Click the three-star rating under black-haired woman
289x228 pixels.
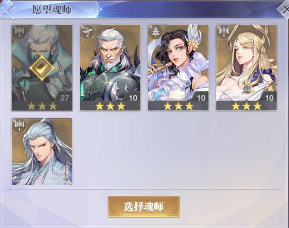(x=179, y=106)
